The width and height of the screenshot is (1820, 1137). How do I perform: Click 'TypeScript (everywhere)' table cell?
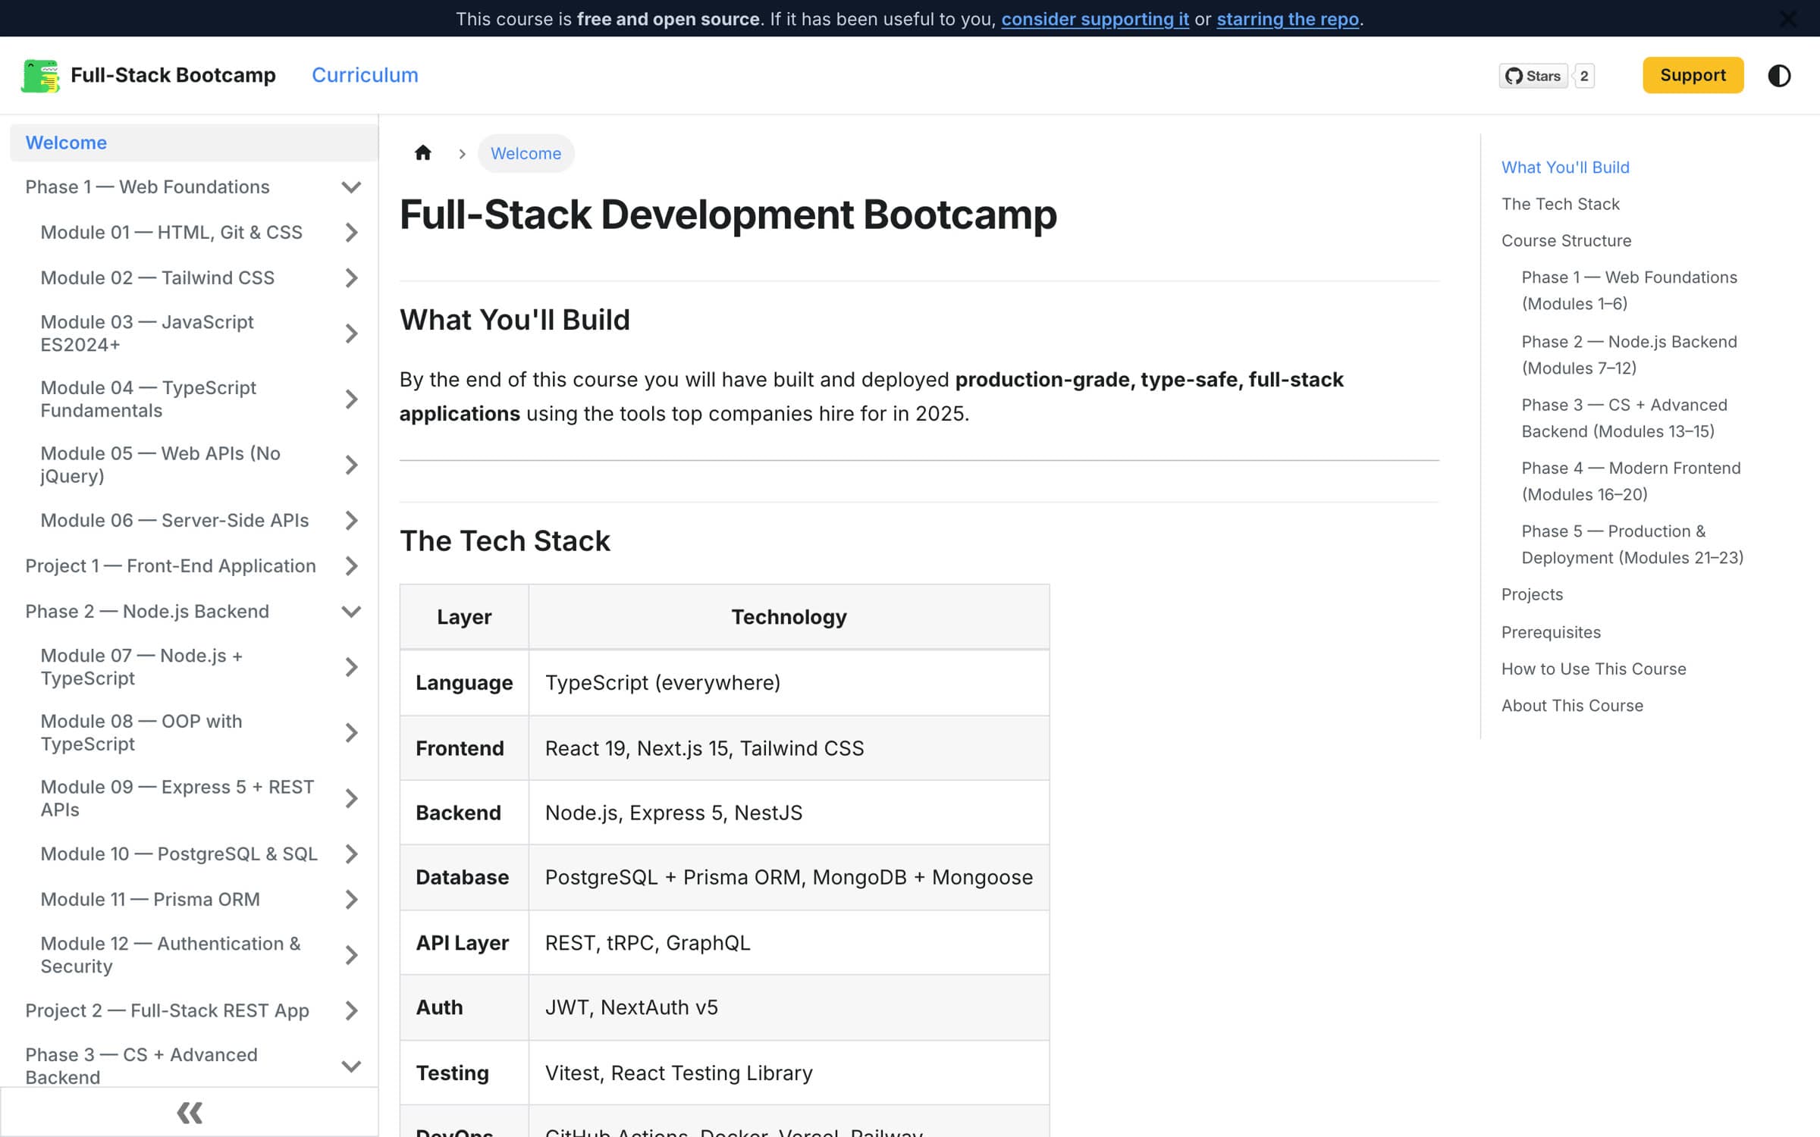coord(789,683)
